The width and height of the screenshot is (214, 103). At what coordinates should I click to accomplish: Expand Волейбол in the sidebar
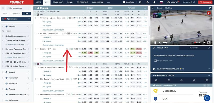(3, 84)
